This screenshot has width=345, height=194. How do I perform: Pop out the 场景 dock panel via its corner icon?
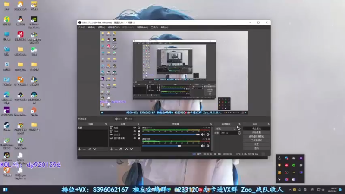click(106, 124)
